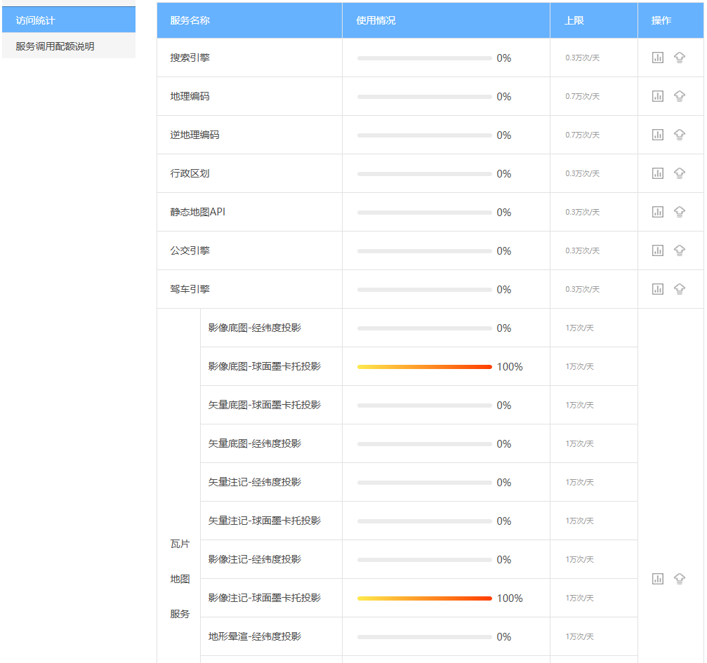
Task: Click the 搜索引擎 usage progress bar
Action: pos(424,58)
